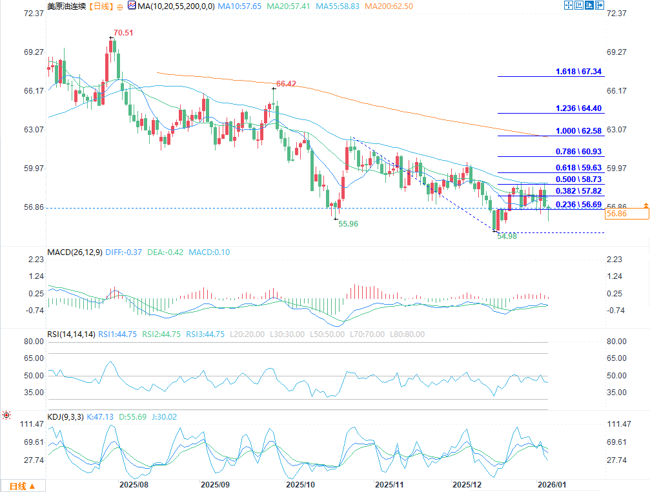Click the crosshair cursor icon at top right

point(569,5)
